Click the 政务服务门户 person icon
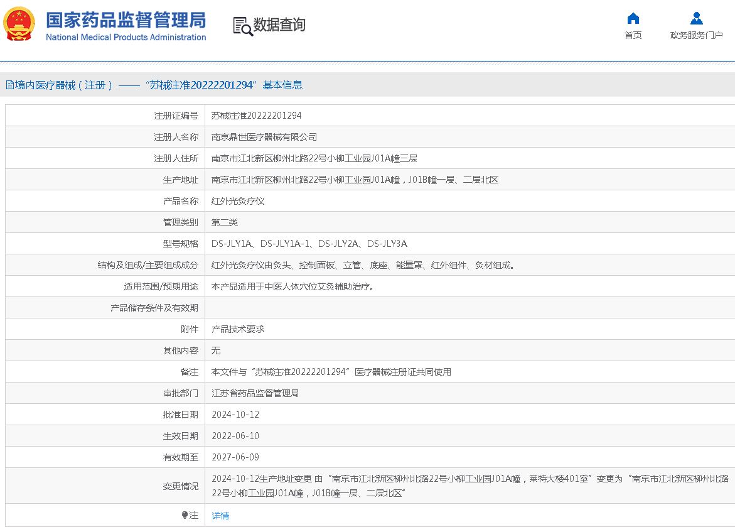 696,18
